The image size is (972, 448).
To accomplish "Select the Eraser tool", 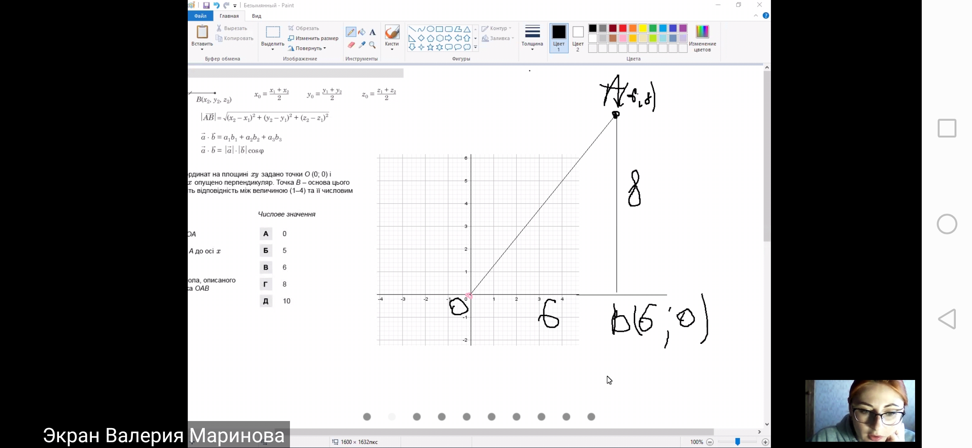I will [351, 45].
